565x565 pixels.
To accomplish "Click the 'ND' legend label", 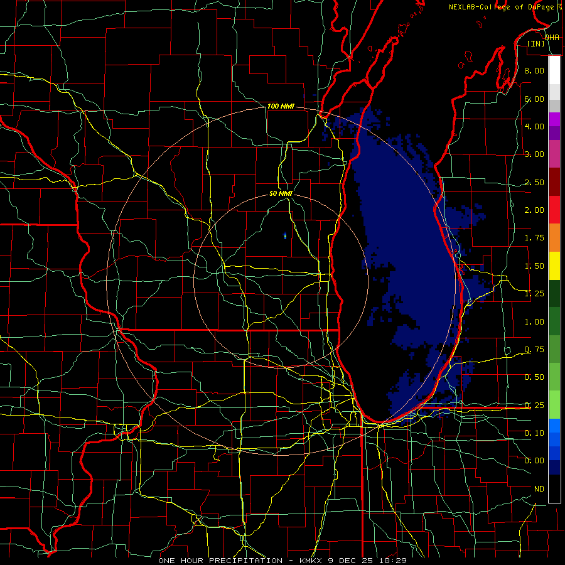I will (x=539, y=489).
